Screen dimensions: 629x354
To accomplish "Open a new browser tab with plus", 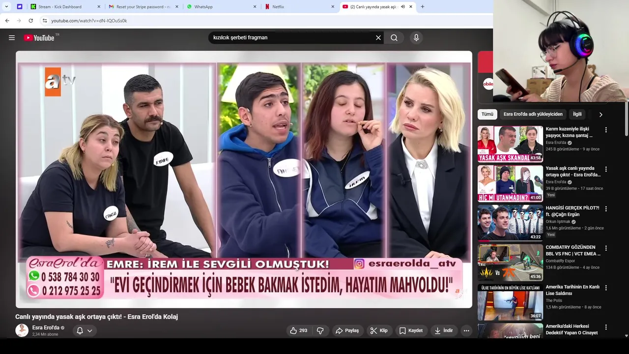I will (x=422, y=7).
